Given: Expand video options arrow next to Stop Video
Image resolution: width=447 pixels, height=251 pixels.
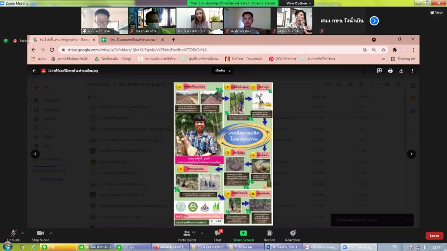Looking at the screenshot, I should (51, 233).
